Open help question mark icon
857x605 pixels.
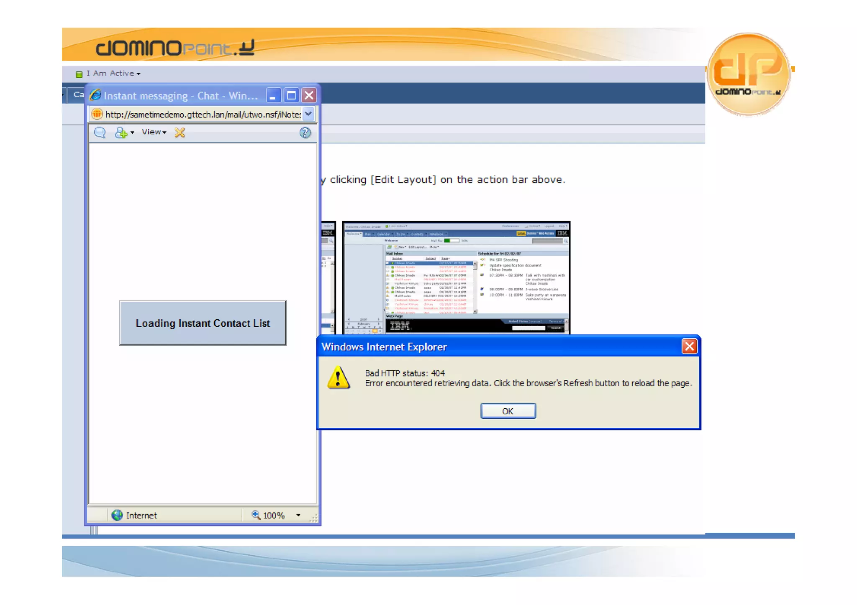[x=305, y=132]
